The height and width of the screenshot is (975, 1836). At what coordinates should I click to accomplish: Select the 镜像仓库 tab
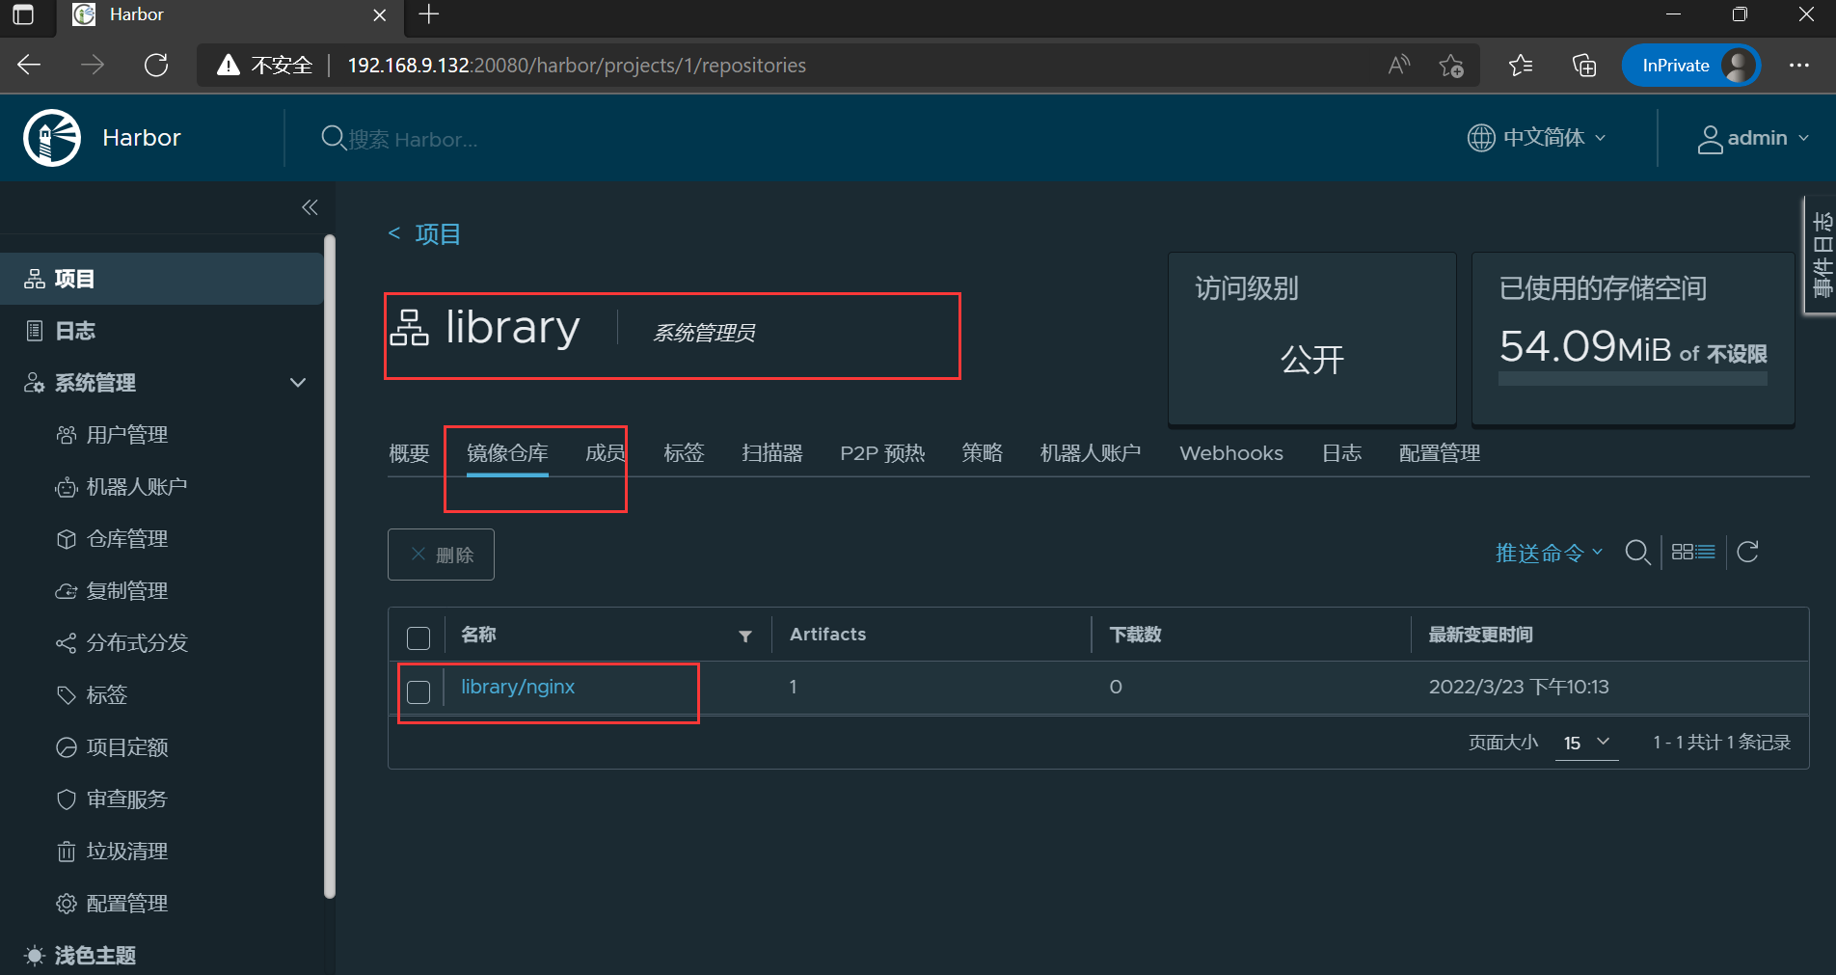507,453
